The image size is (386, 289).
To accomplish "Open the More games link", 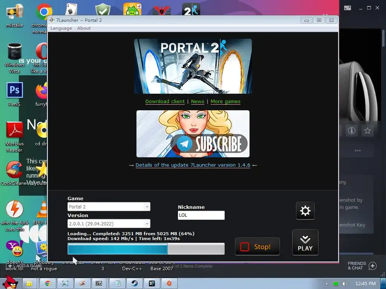I will pos(225,102).
